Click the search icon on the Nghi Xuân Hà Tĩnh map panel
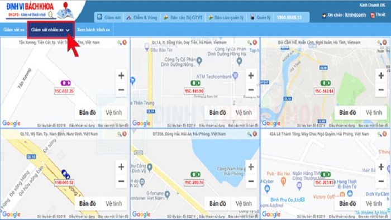391x220 pixels. pyautogui.click(x=379, y=42)
